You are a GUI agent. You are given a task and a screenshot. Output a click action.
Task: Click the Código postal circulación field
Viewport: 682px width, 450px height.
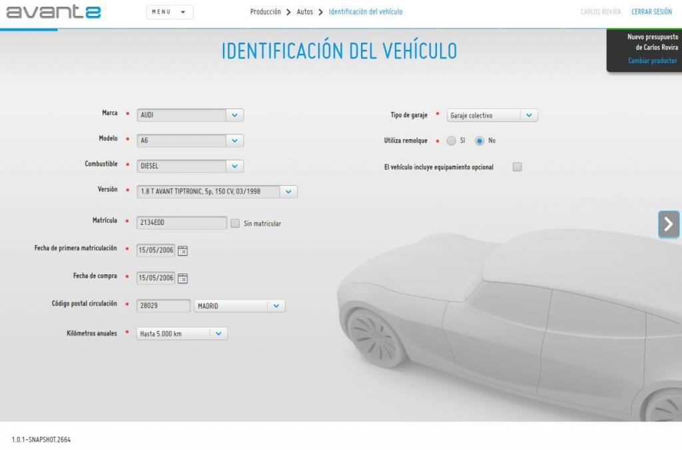[x=163, y=306]
